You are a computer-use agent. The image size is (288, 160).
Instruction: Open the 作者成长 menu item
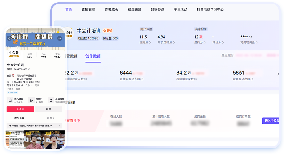point(111,9)
